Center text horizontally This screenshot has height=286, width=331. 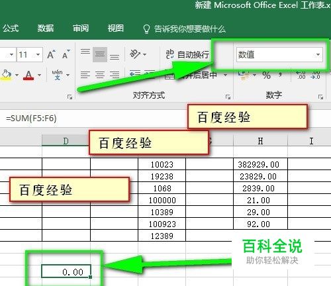click(x=100, y=75)
